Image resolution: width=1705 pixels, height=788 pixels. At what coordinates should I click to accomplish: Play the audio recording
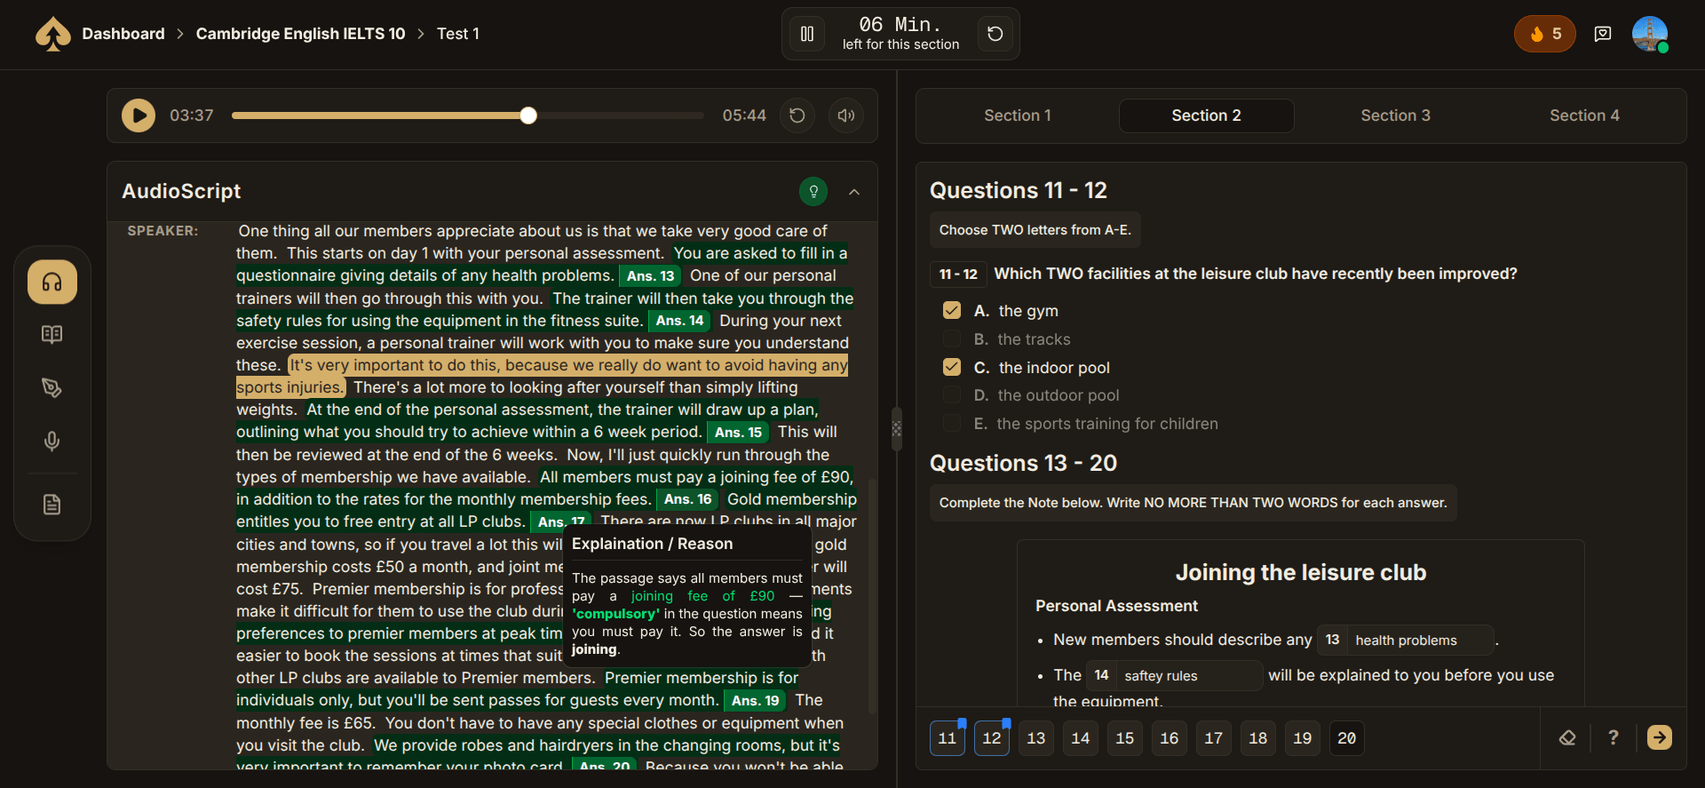tap(139, 115)
